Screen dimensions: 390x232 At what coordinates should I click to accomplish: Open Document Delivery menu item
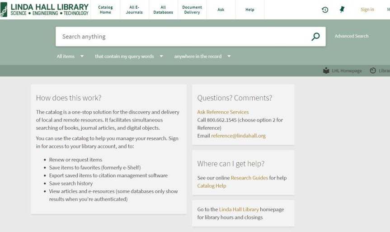click(192, 9)
